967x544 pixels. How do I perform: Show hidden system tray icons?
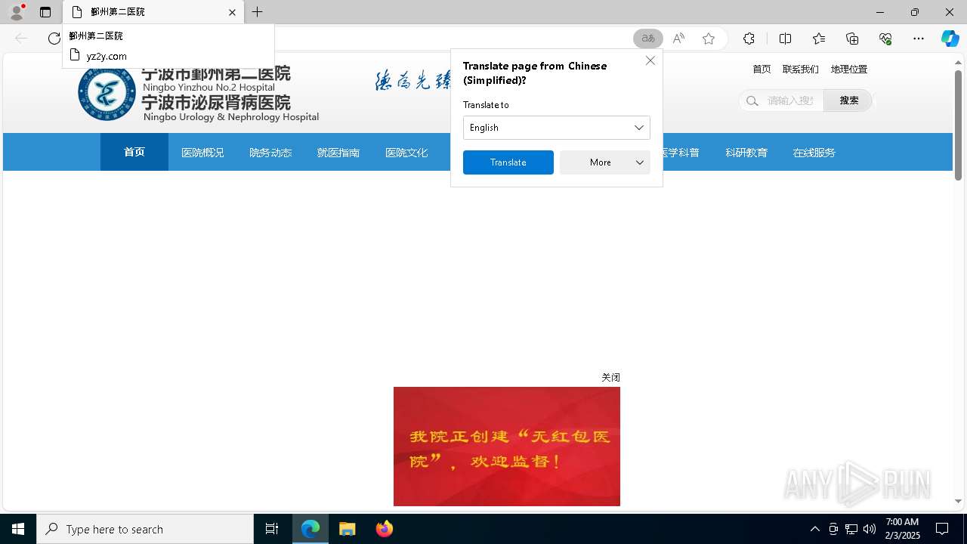815,529
